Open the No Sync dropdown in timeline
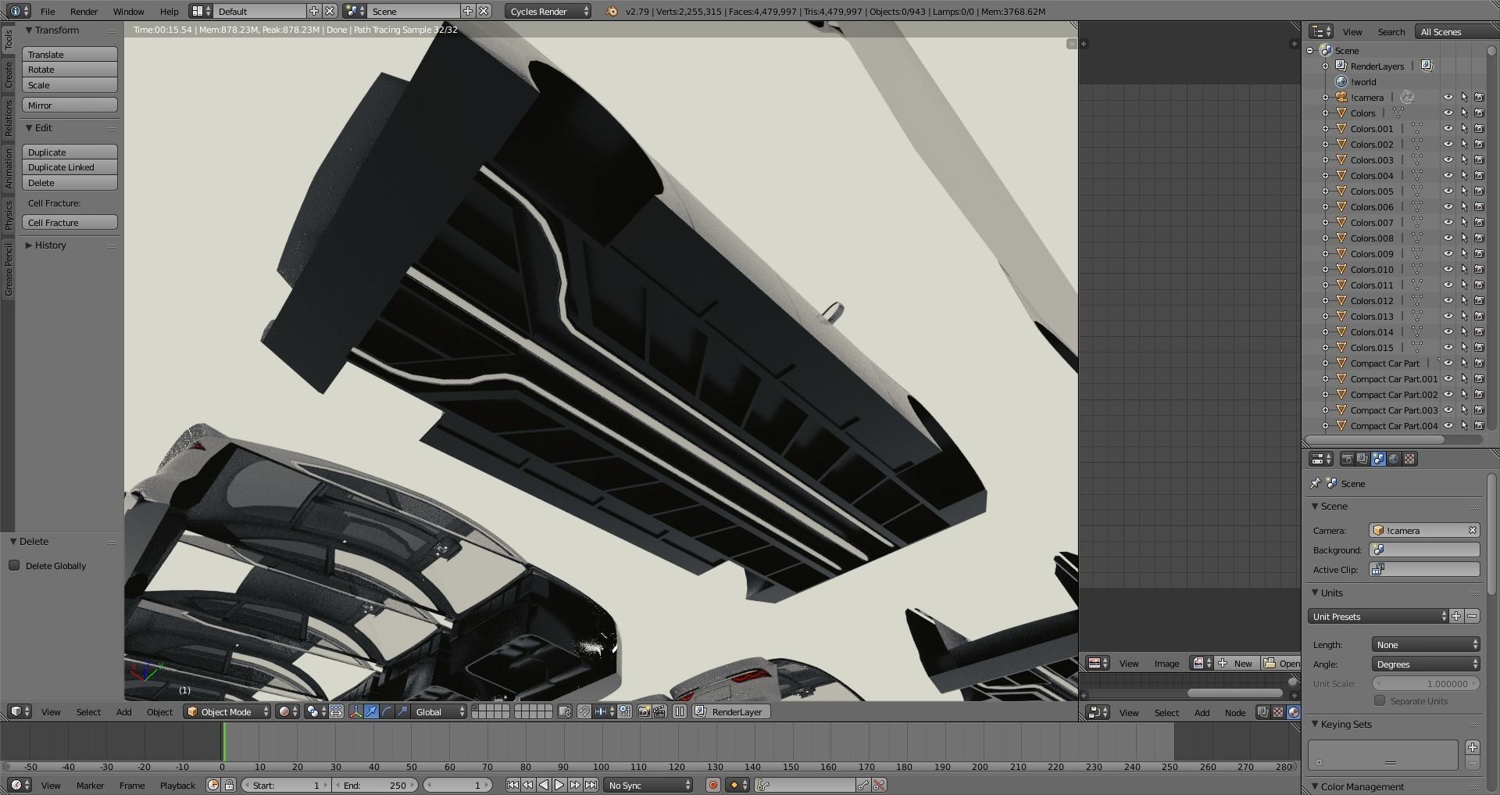1500x795 pixels. tap(648, 785)
